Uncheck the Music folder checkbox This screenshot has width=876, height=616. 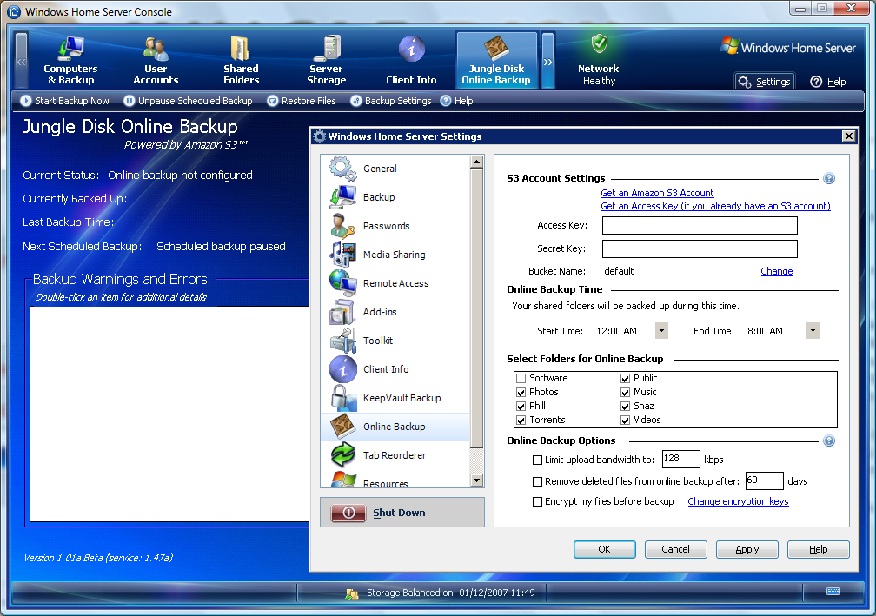coord(625,392)
